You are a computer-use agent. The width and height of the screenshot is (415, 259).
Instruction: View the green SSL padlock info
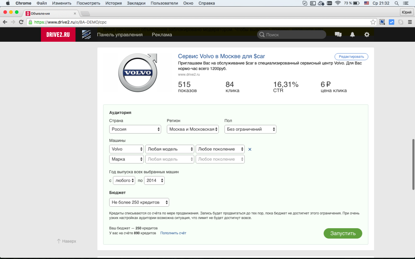click(30, 22)
